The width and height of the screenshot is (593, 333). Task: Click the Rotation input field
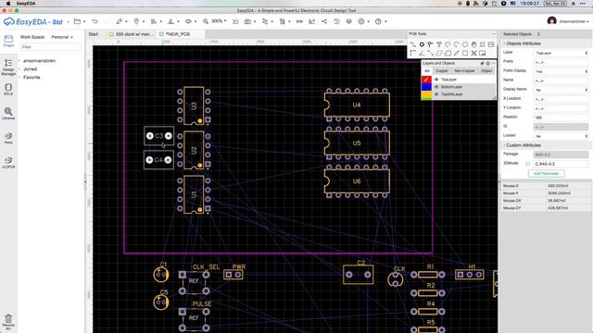[x=561, y=117]
